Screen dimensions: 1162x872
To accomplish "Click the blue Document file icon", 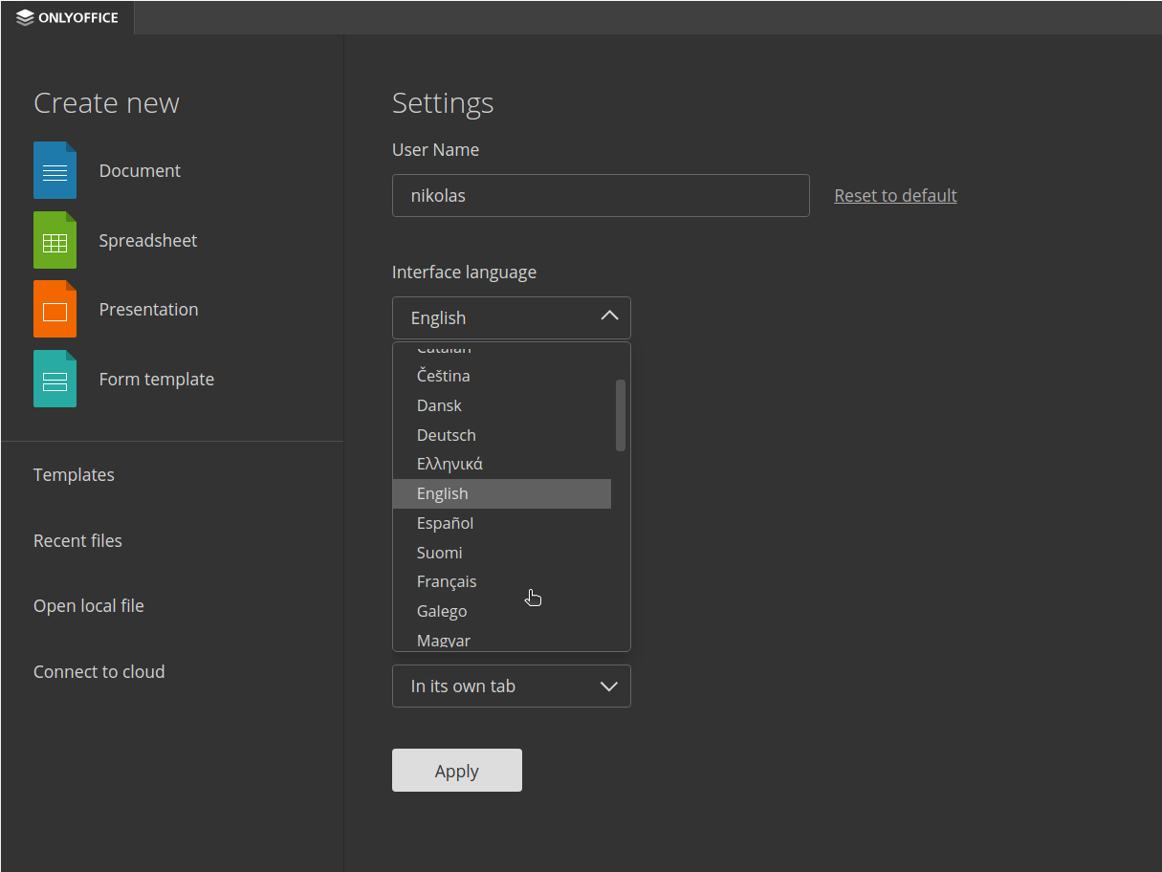I will click(55, 170).
